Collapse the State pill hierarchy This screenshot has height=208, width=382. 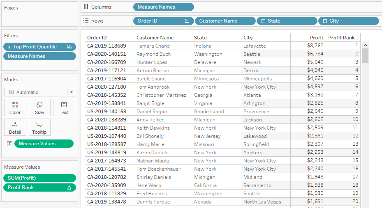coord(263,21)
